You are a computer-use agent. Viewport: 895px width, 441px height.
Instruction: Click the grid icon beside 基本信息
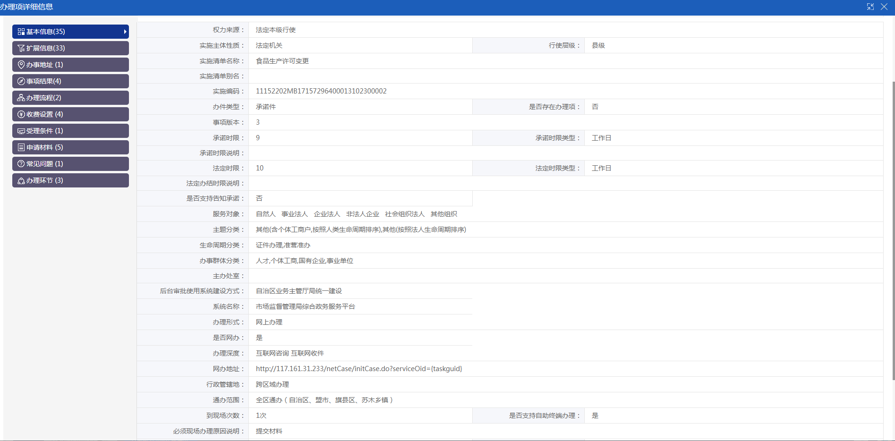pyautogui.click(x=21, y=32)
